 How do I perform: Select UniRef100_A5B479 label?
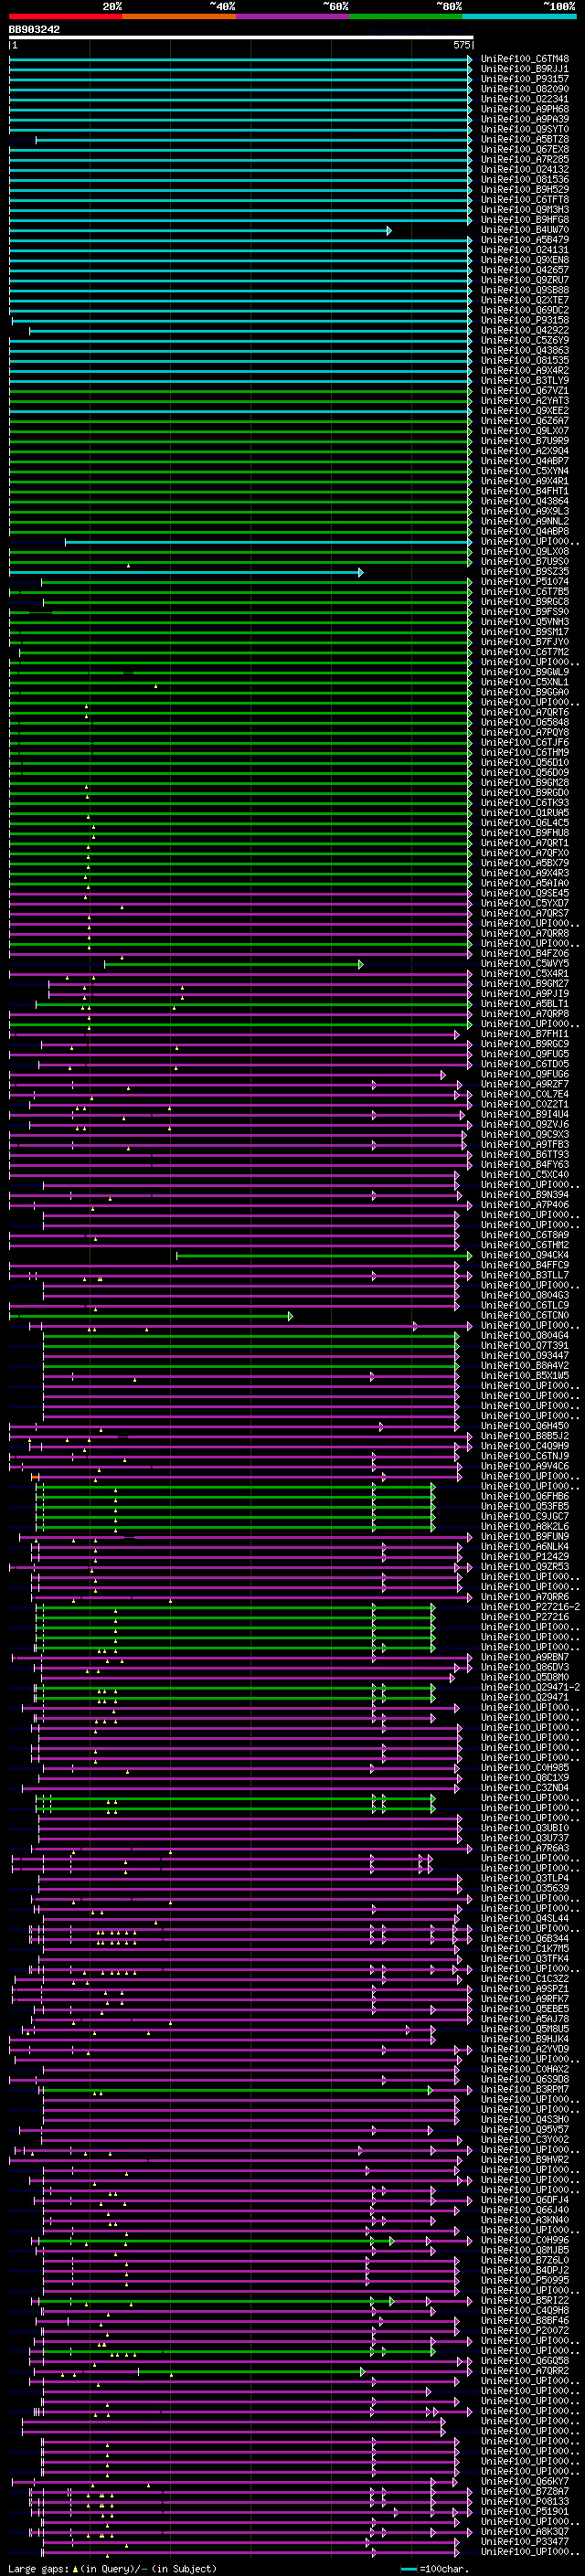tap(525, 240)
